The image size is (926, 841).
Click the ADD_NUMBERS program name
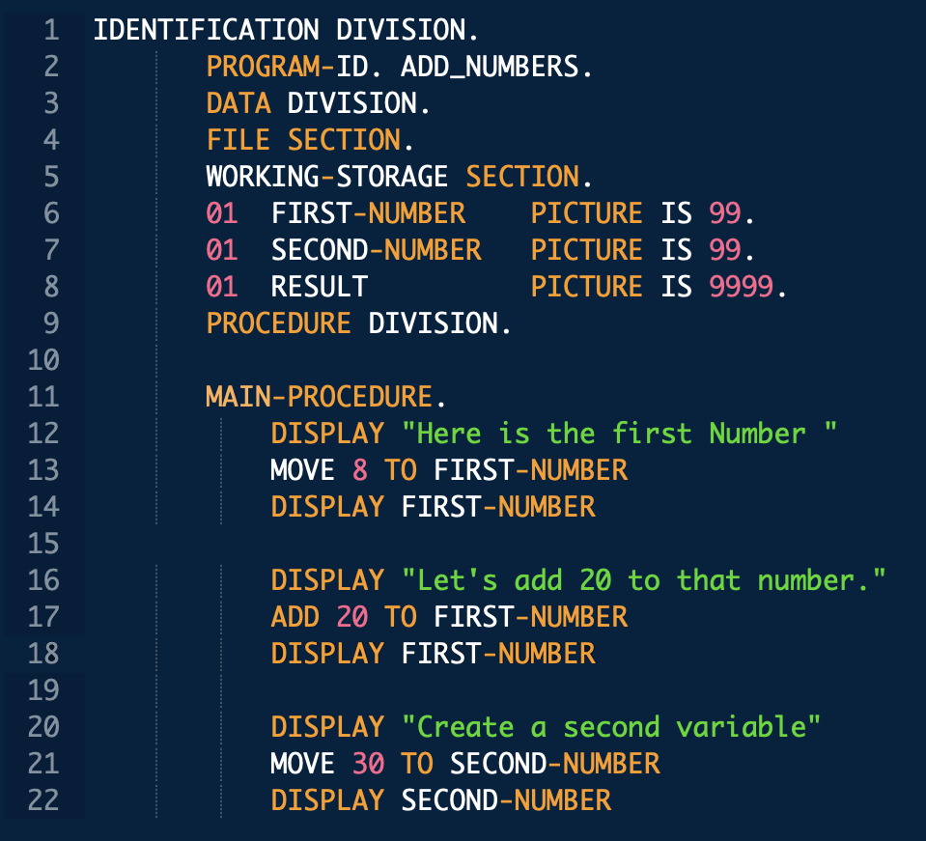(x=495, y=67)
